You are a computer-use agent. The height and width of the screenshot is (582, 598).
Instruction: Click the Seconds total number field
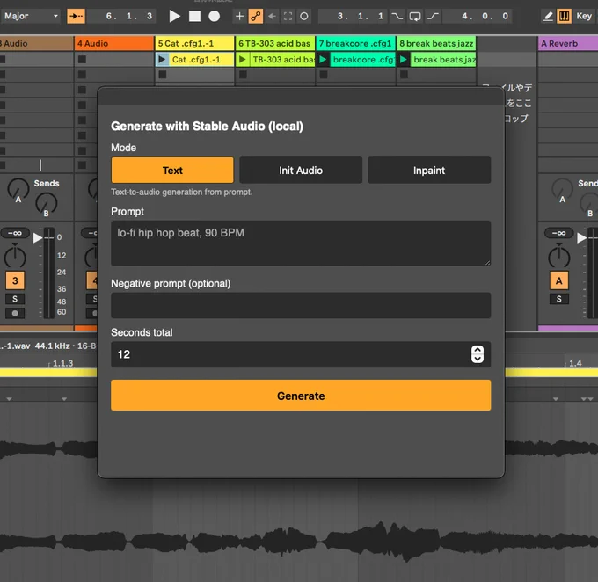301,354
